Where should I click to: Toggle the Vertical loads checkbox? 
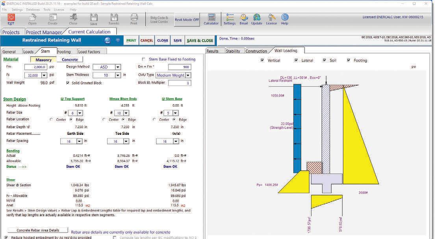point(262,60)
